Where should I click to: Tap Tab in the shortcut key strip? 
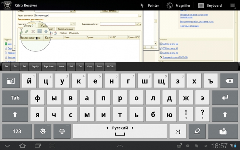6,67
